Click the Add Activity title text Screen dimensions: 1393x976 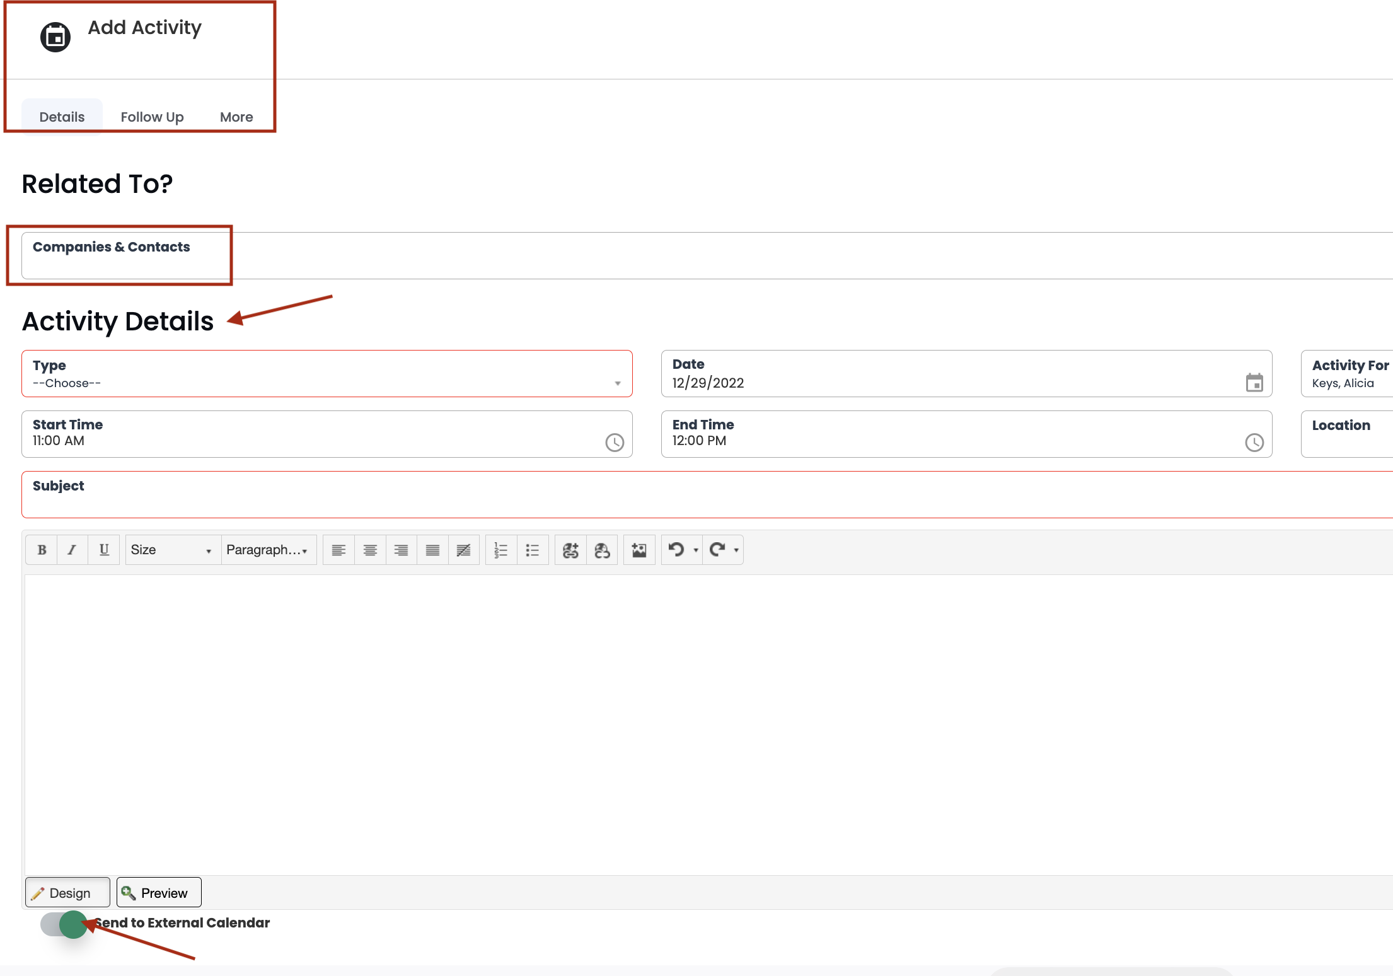coord(144,27)
